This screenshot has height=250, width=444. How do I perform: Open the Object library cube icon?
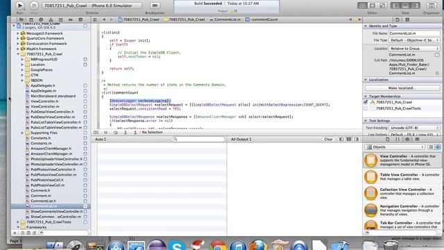[x=407, y=139]
